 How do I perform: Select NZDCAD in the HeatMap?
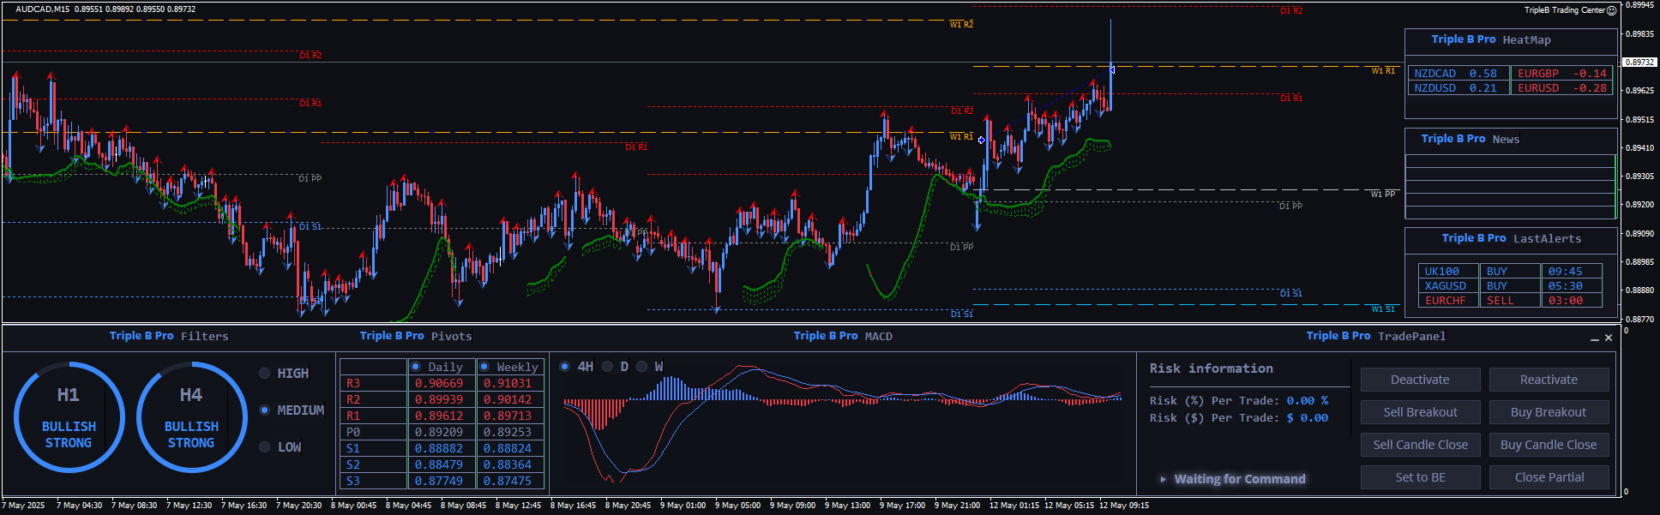pyautogui.click(x=1434, y=74)
